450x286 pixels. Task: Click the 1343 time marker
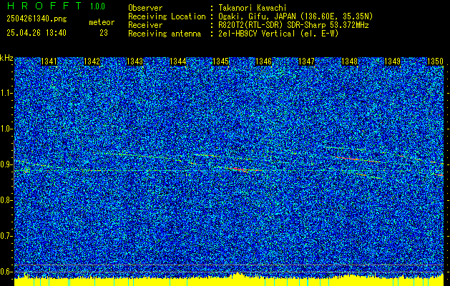click(135, 61)
